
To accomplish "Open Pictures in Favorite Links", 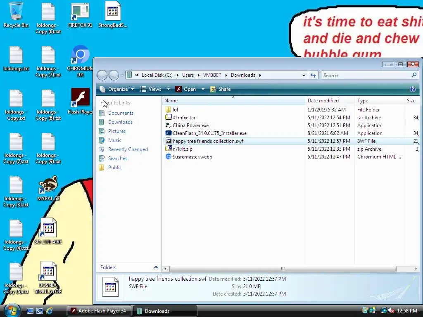I will coord(117,131).
